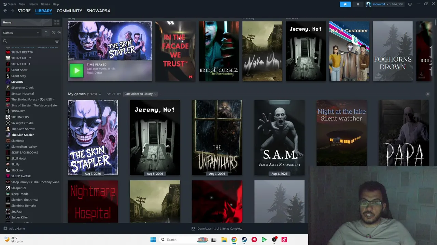Select Sinister Hospital in the list
This screenshot has height=245, width=437.
[22, 94]
